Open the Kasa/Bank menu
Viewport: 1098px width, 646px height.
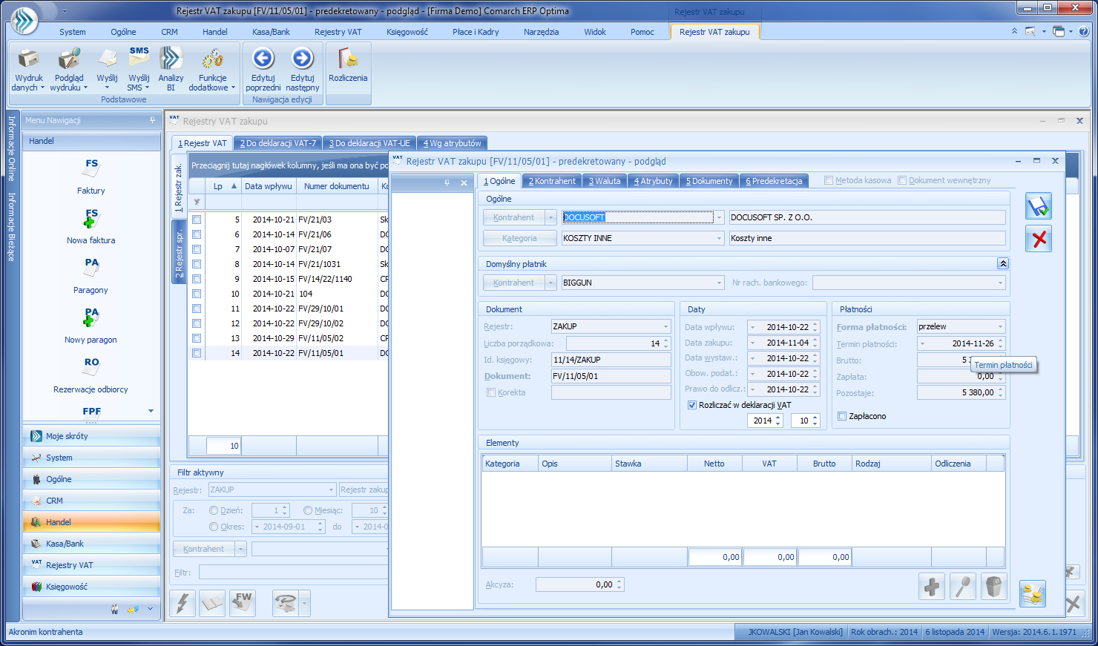pos(271,32)
